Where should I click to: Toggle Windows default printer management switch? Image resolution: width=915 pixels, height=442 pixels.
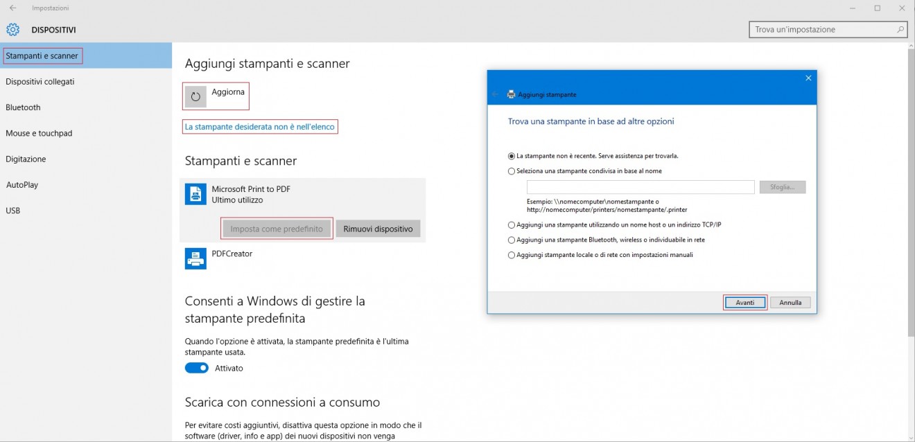197,368
